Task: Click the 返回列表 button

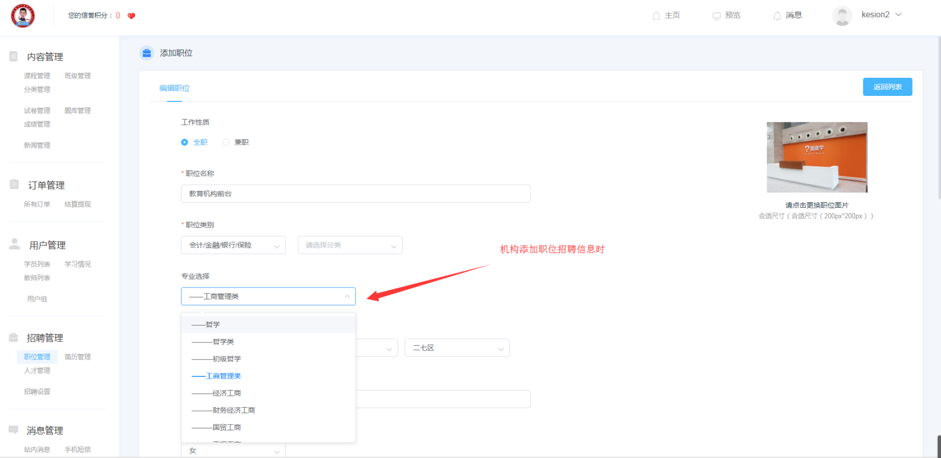Action: click(x=887, y=87)
